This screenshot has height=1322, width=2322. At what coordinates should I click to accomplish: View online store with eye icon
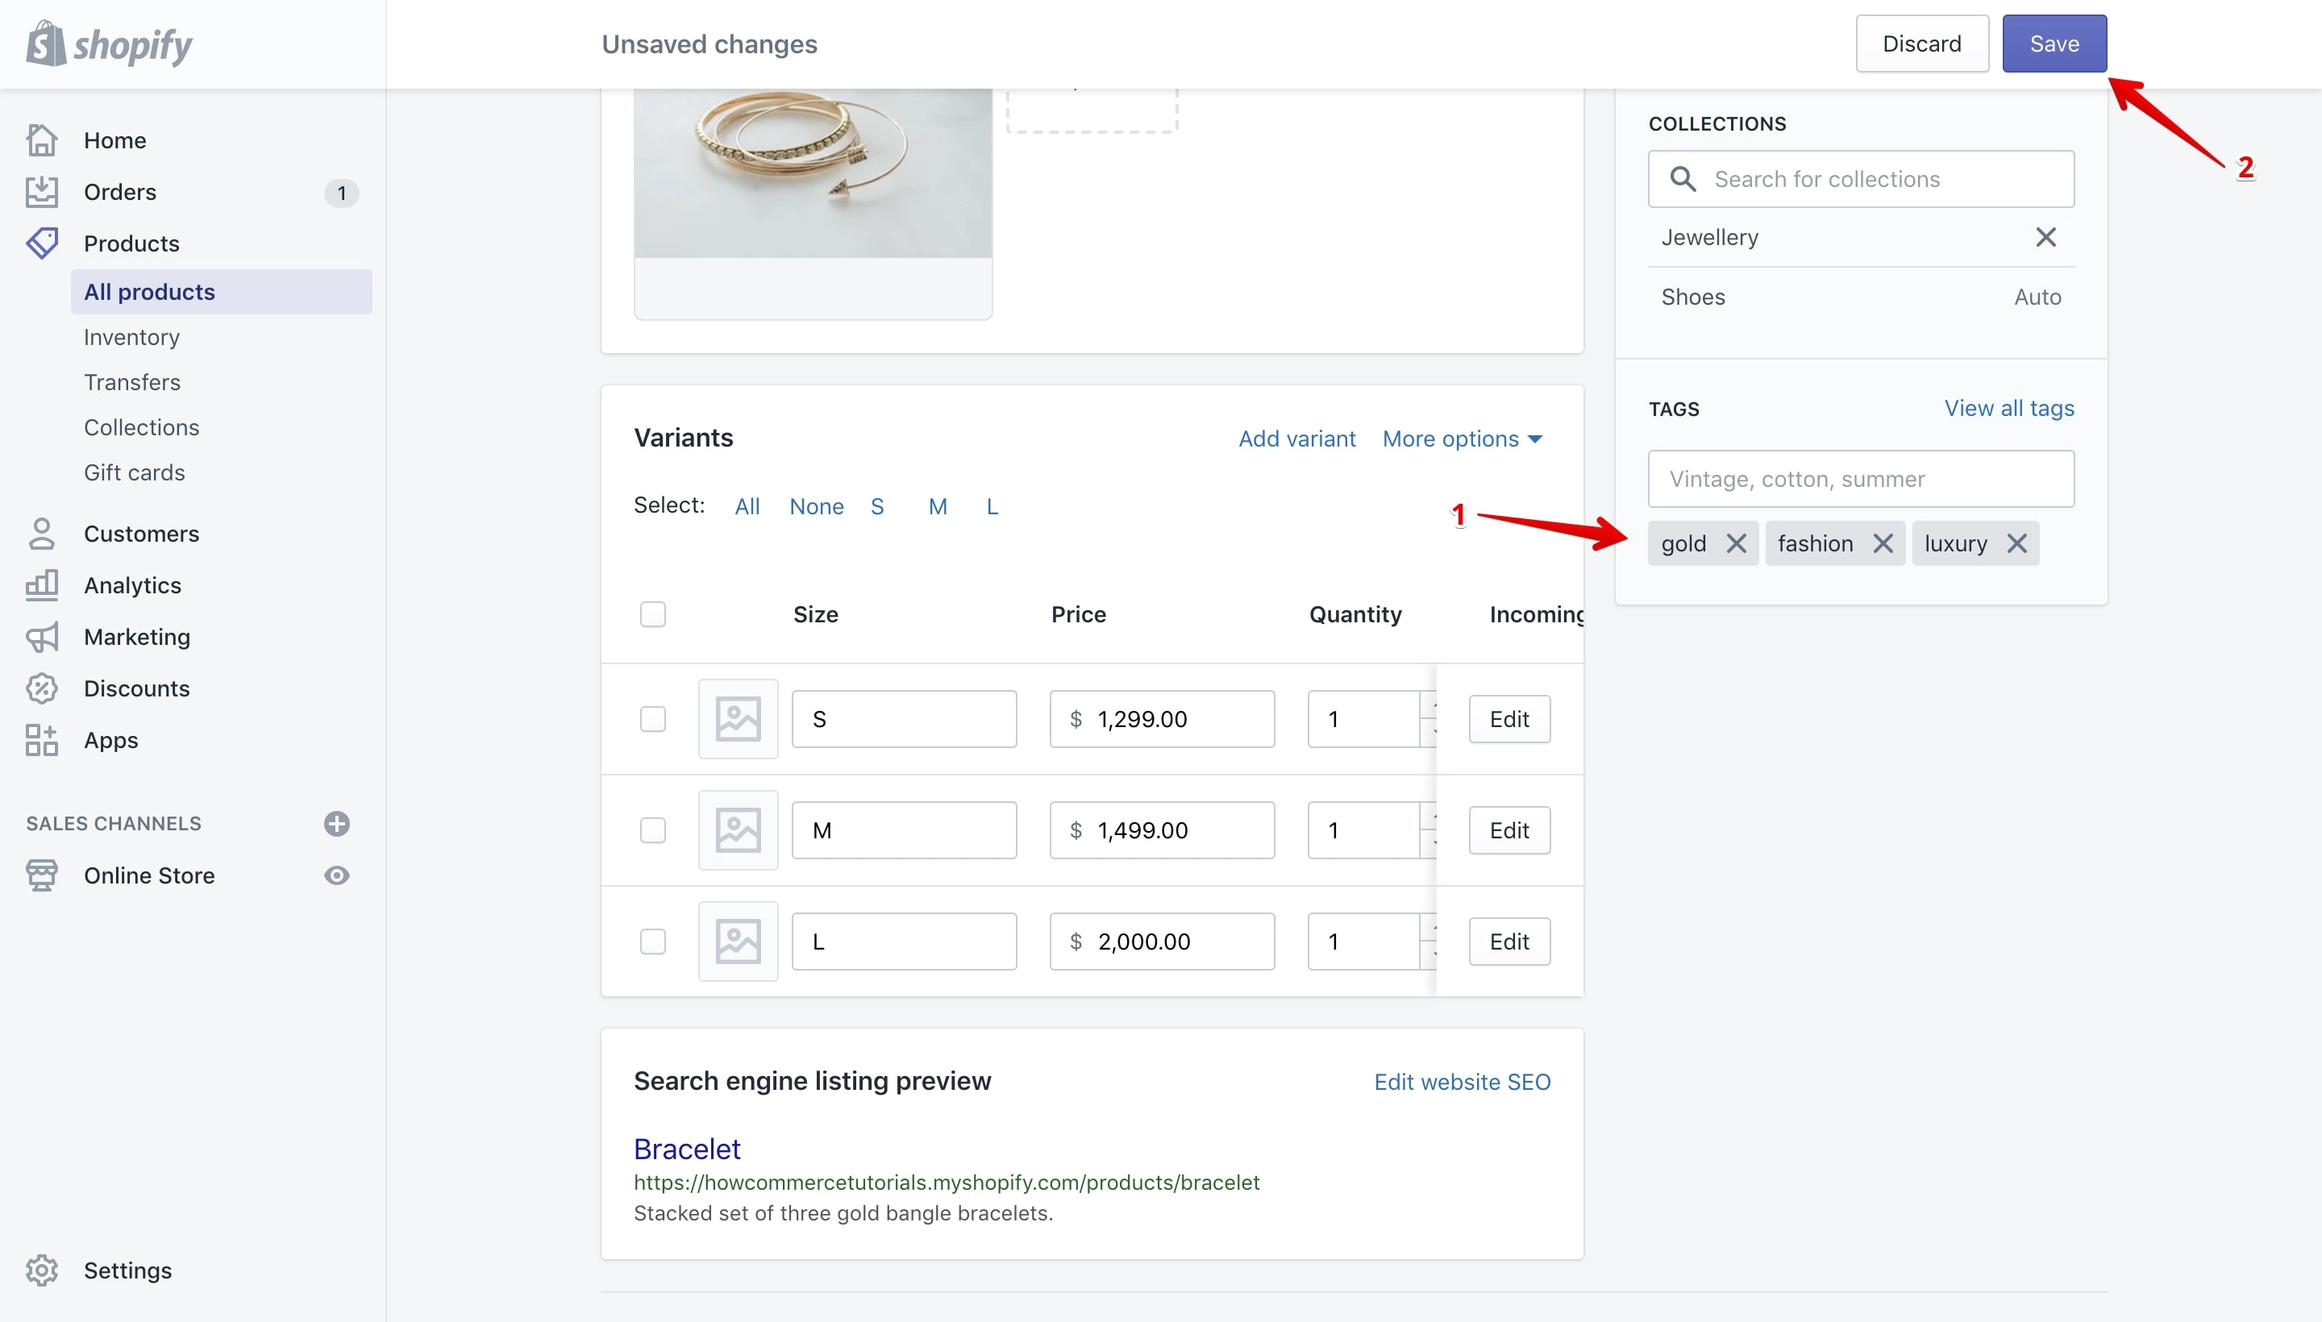pos(337,875)
